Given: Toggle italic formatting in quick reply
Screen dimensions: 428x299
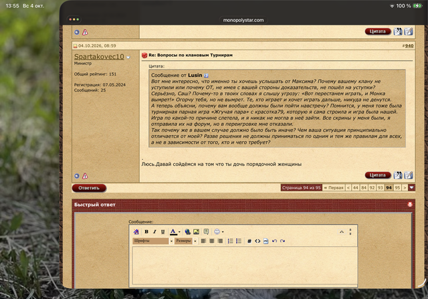Looking at the screenshot, I should [x=154, y=232].
